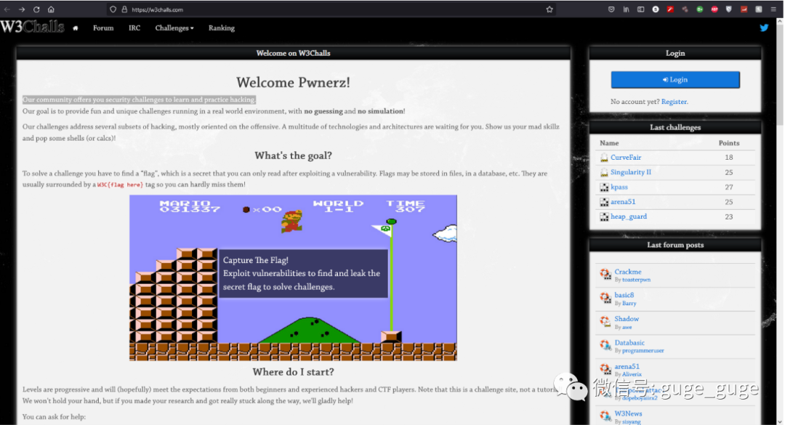Screen dimensions: 785x425
Task: Open the arena51 link in Last challenges
Action: [623, 202]
